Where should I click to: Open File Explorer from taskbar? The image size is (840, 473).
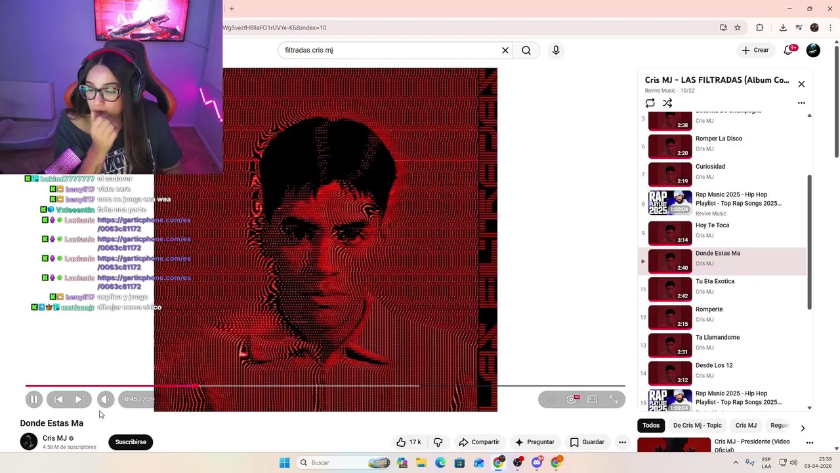coord(421,462)
